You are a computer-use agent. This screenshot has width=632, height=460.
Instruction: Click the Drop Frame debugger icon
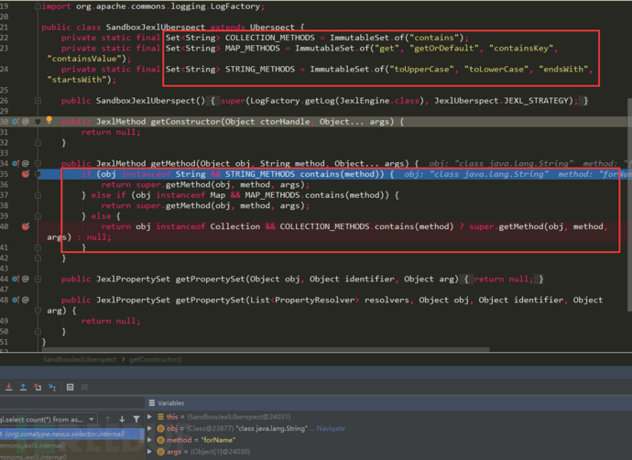tap(38, 387)
